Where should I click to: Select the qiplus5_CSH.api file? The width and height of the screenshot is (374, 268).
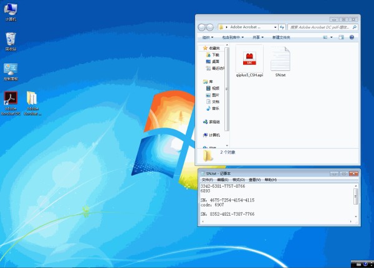[x=249, y=61]
